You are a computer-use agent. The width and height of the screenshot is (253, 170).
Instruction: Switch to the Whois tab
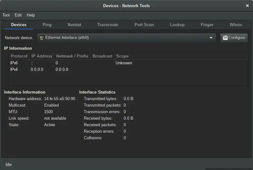point(236,25)
